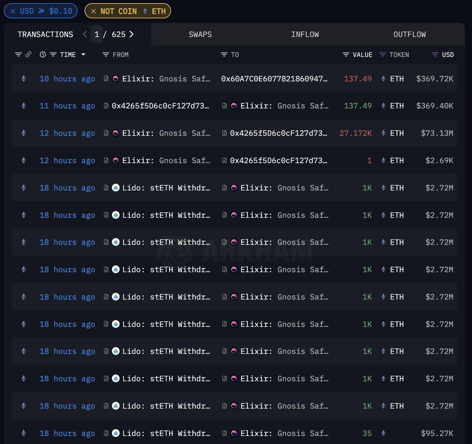Viewport: 472px width, 444px height.
Task: Click the 35 value in the last row
Action: (367, 433)
